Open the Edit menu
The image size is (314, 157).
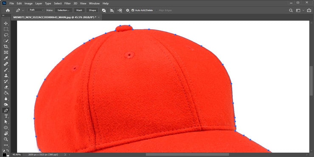[x=19, y=3]
